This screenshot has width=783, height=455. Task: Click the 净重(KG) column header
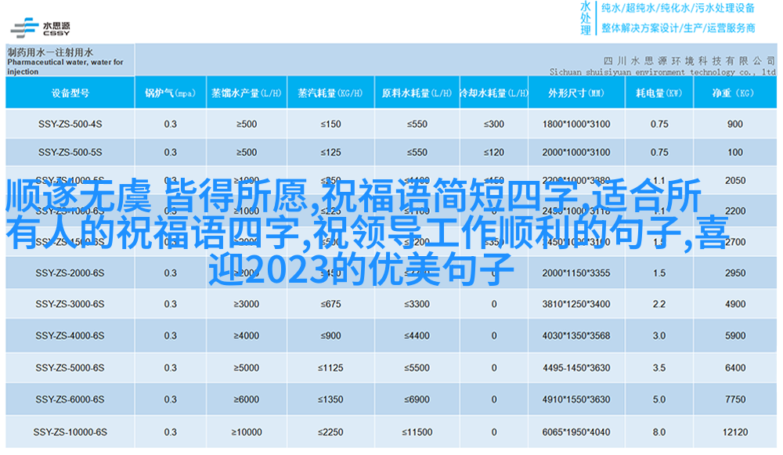coord(734,93)
